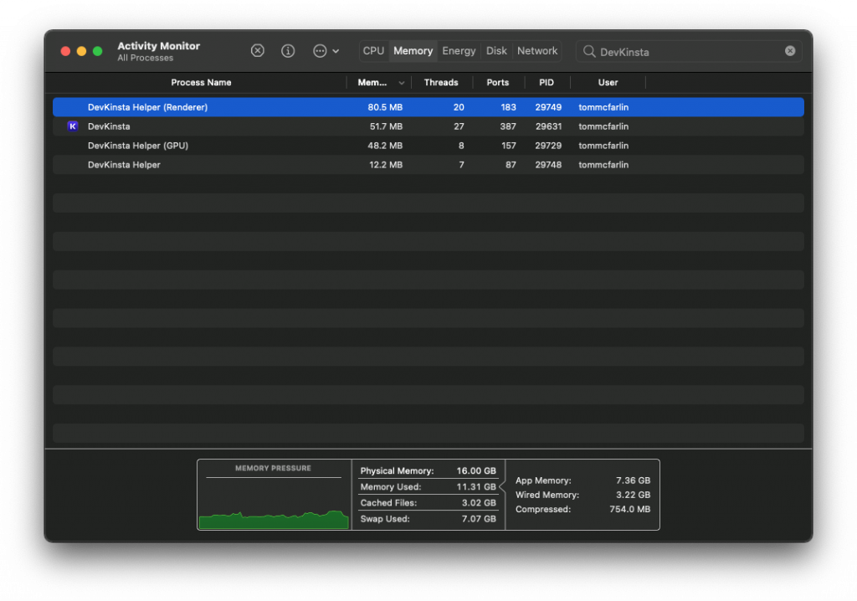Click the 157 ports value

(508, 146)
